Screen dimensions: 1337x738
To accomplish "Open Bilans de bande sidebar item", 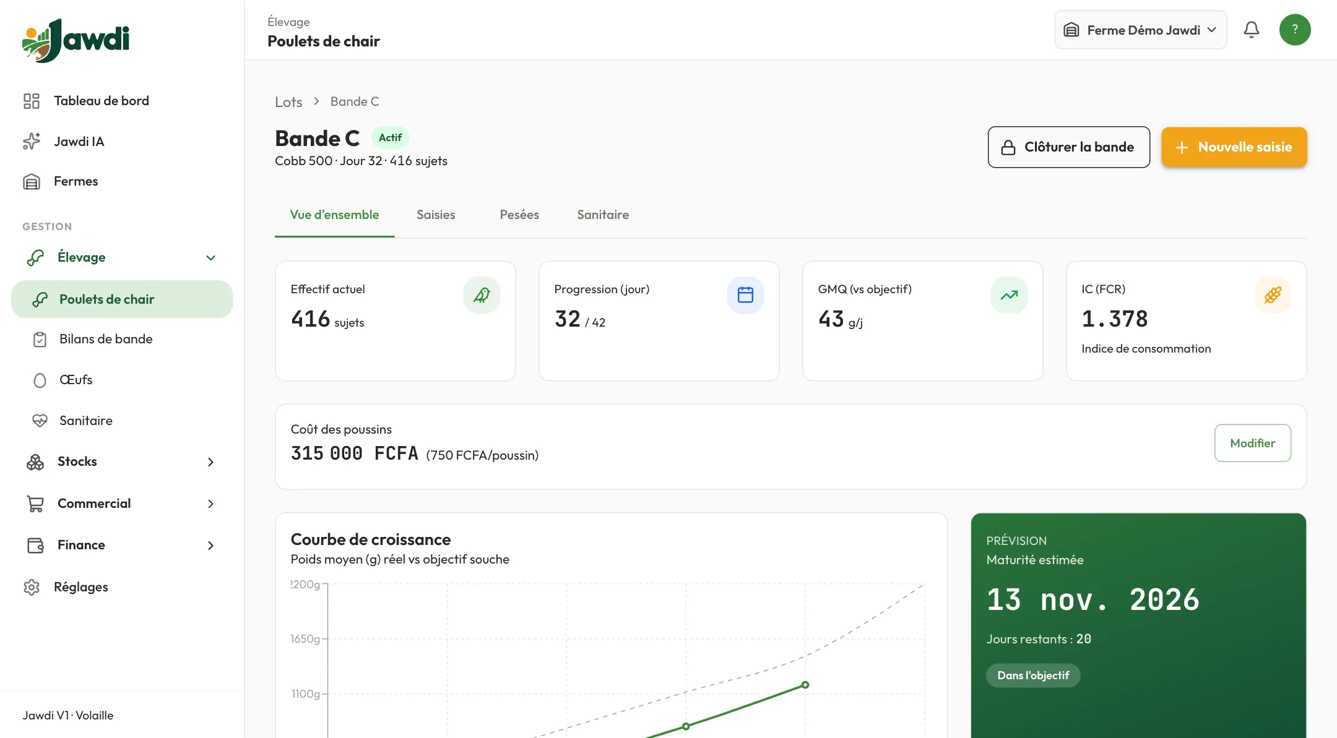I will [122, 340].
